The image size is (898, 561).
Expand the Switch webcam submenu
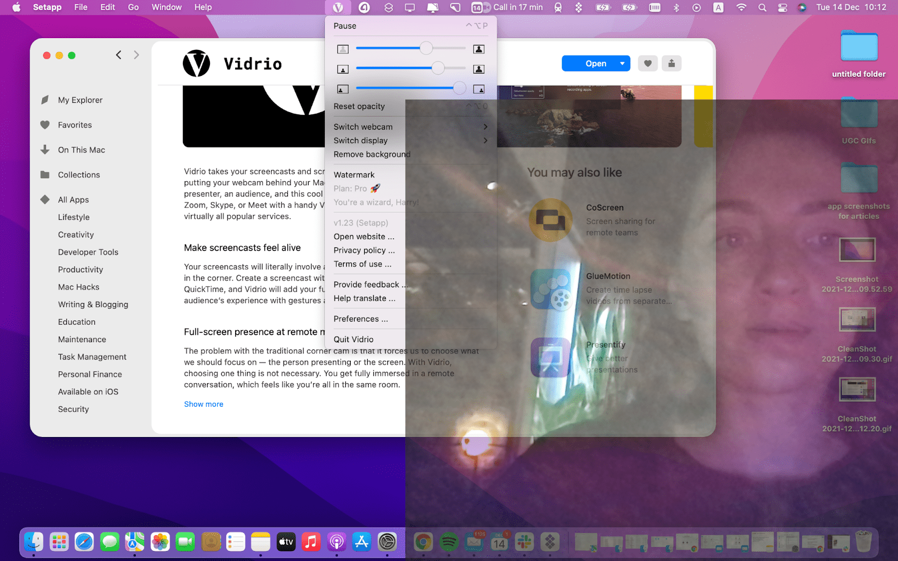click(411, 127)
